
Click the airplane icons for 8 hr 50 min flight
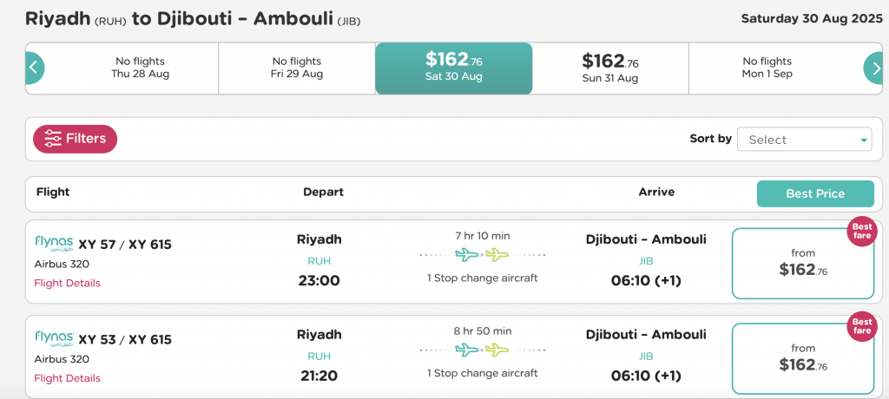[x=482, y=350]
